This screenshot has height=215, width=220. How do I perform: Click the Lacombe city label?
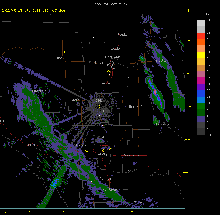[x=115, y=49]
